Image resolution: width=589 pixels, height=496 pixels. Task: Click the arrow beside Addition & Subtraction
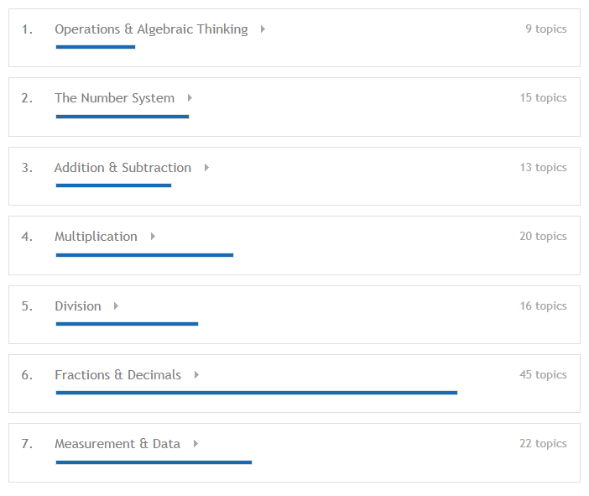click(206, 168)
